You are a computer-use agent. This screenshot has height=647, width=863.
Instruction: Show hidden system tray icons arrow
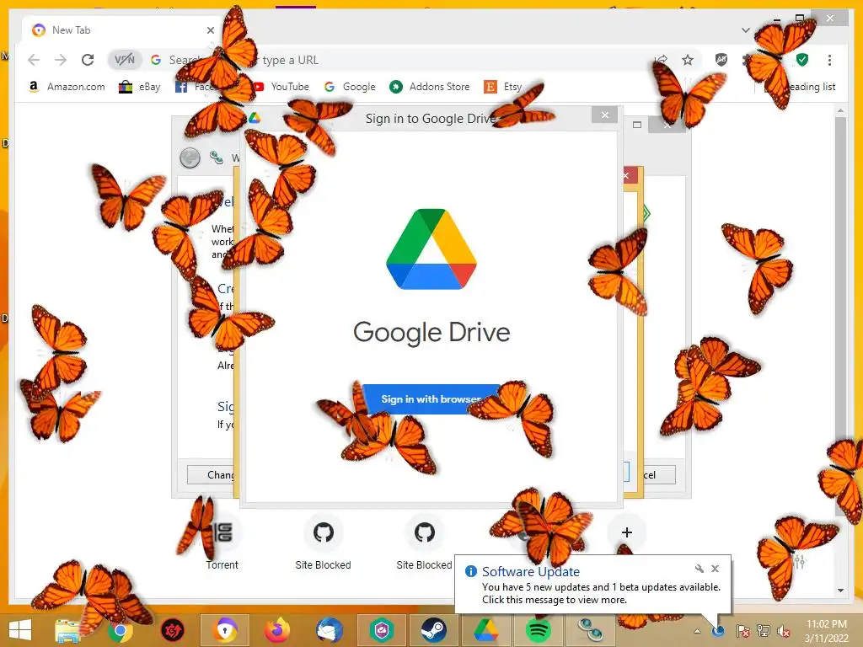(697, 631)
